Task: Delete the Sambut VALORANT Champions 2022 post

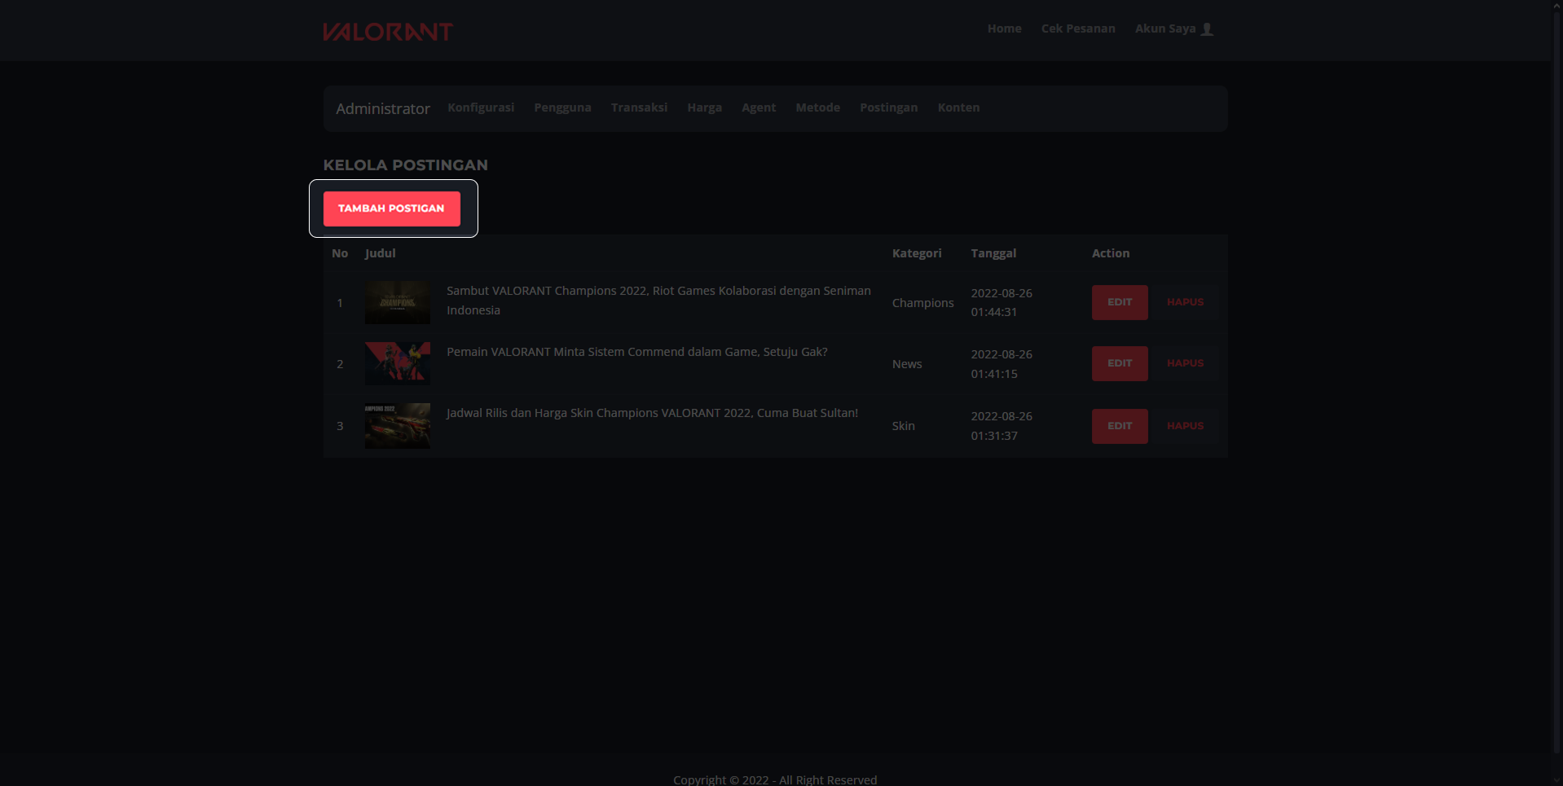Action: tap(1185, 302)
